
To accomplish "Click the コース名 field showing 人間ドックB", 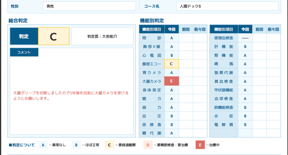I will [227, 6].
